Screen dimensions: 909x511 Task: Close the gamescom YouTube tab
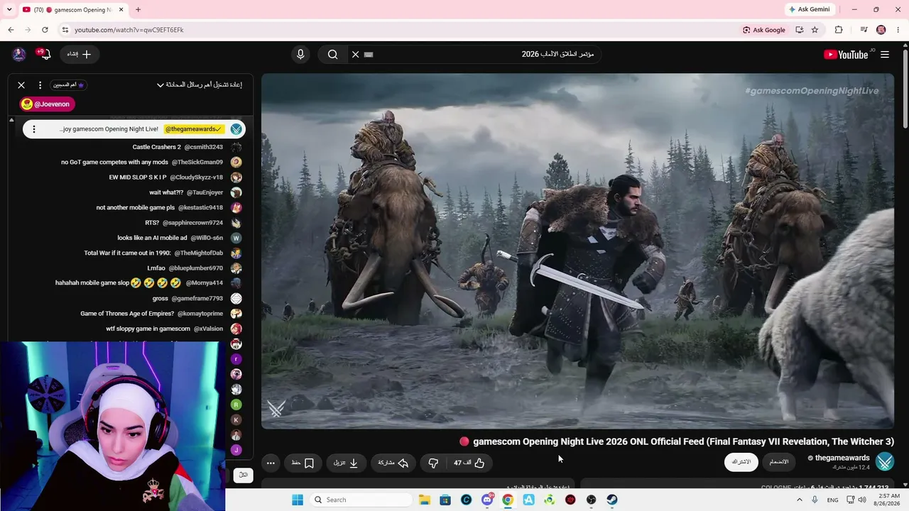coord(121,10)
